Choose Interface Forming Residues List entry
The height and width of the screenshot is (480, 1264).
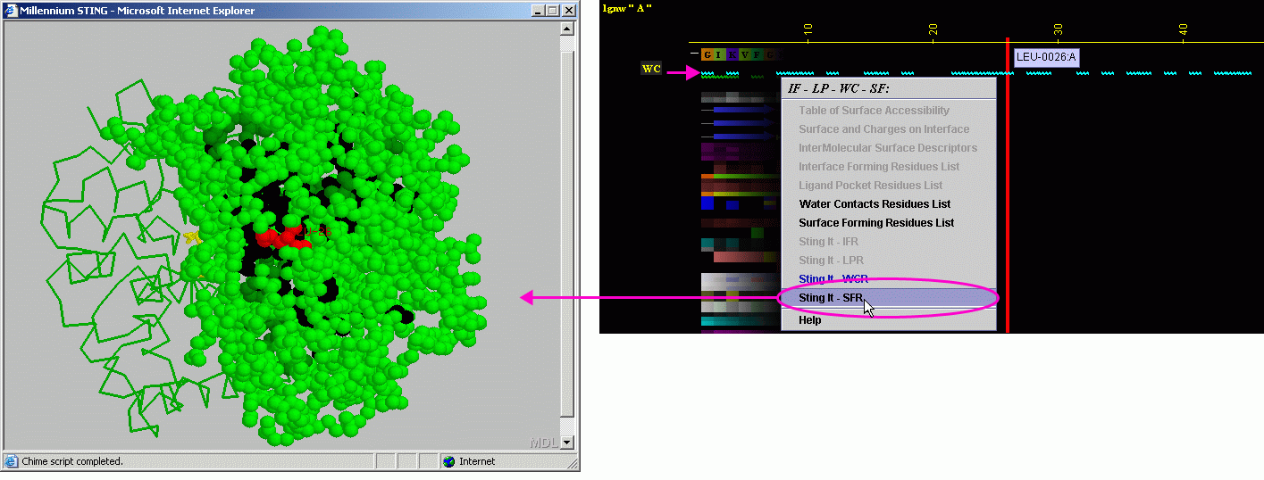888,167
